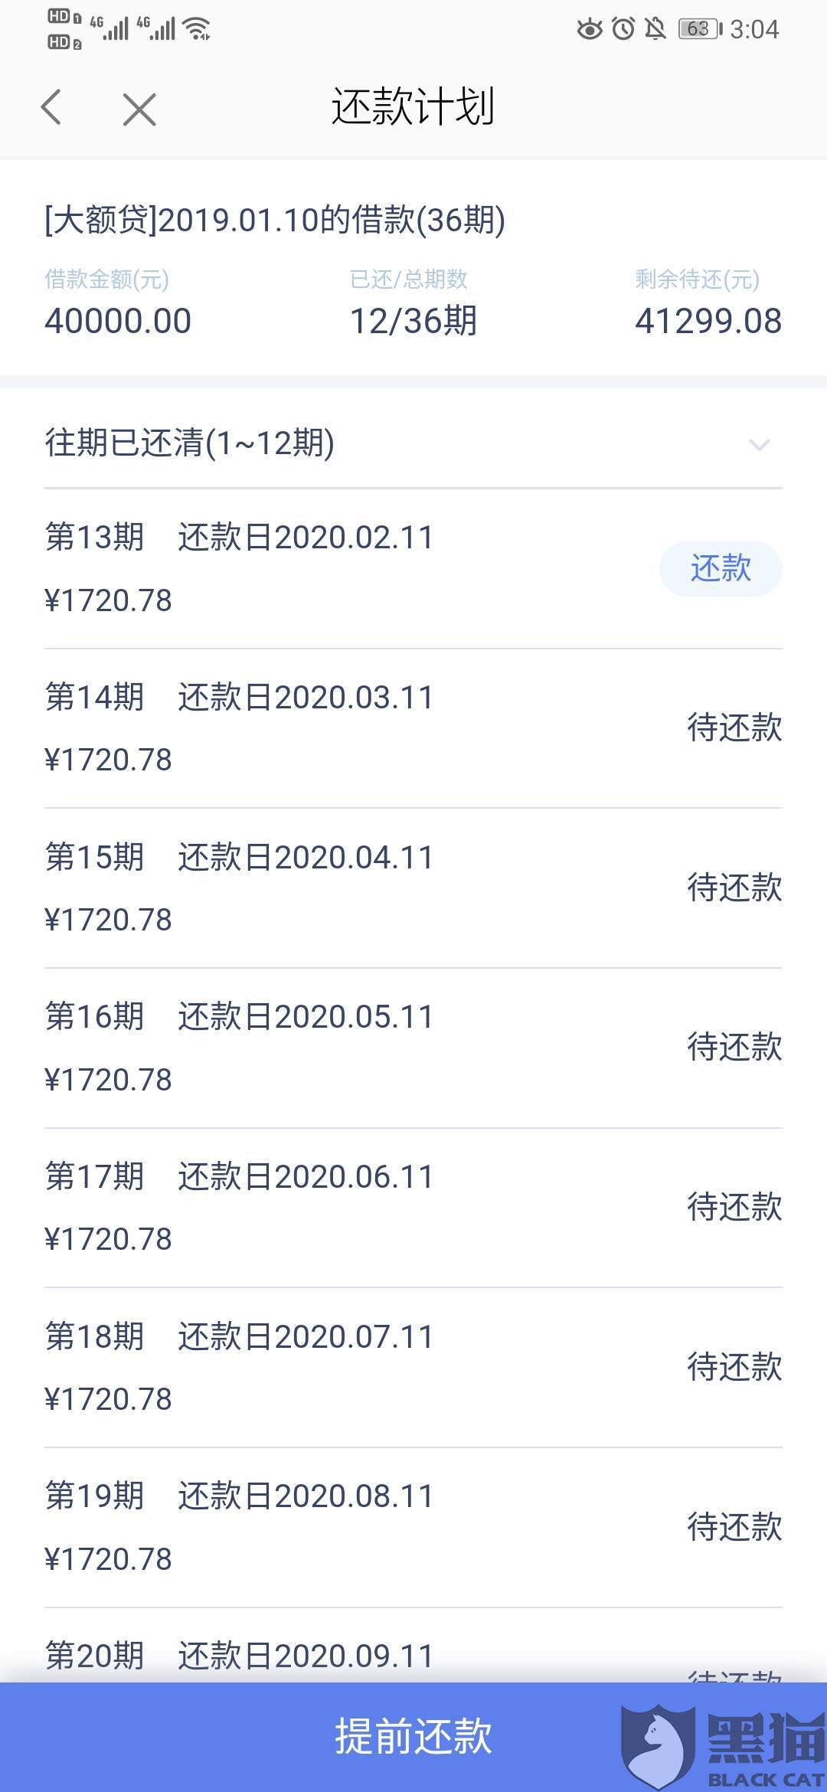Close the repayment plan page with X
Viewport: 827px width, 1792px height.
pyautogui.click(x=139, y=109)
